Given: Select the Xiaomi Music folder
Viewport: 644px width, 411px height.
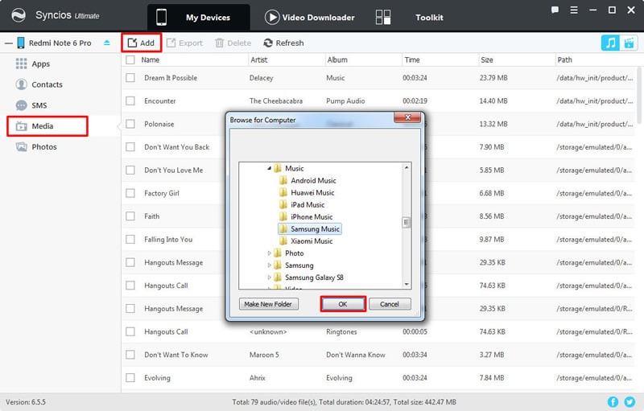Looking at the screenshot, I should click(x=312, y=241).
